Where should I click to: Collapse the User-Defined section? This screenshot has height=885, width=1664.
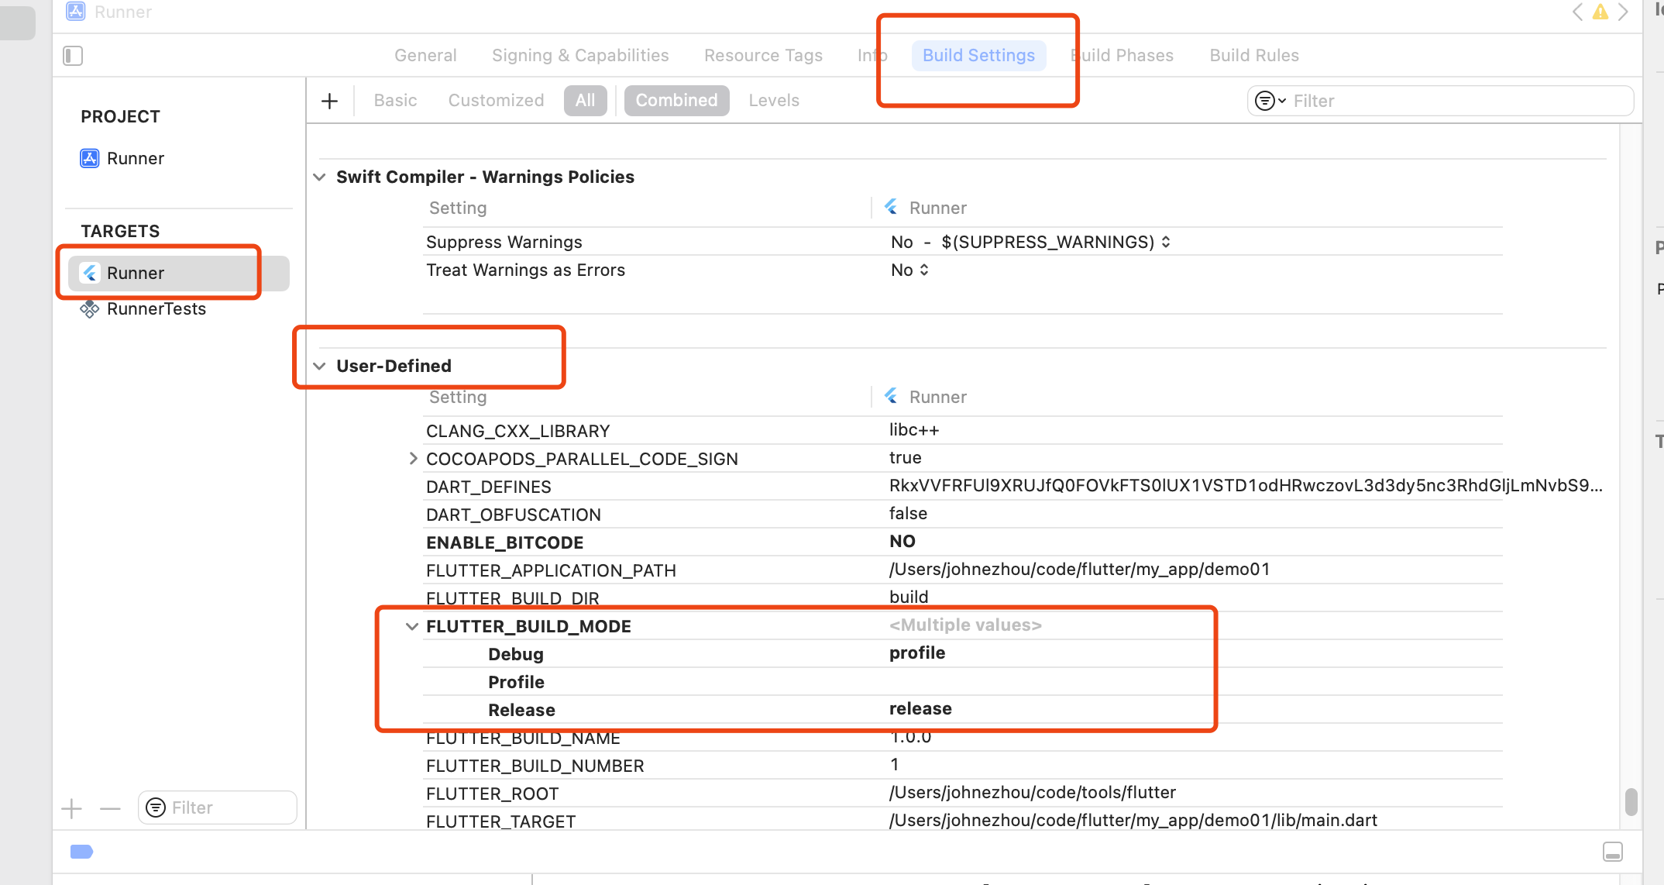tap(319, 366)
